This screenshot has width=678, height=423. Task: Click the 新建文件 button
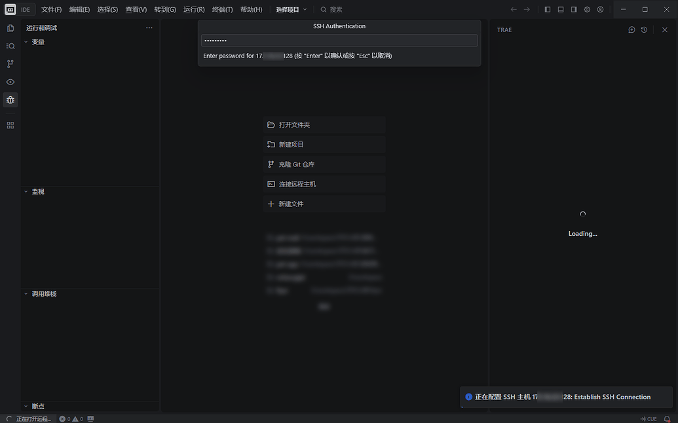pyautogui.click(x=324, y=204)
